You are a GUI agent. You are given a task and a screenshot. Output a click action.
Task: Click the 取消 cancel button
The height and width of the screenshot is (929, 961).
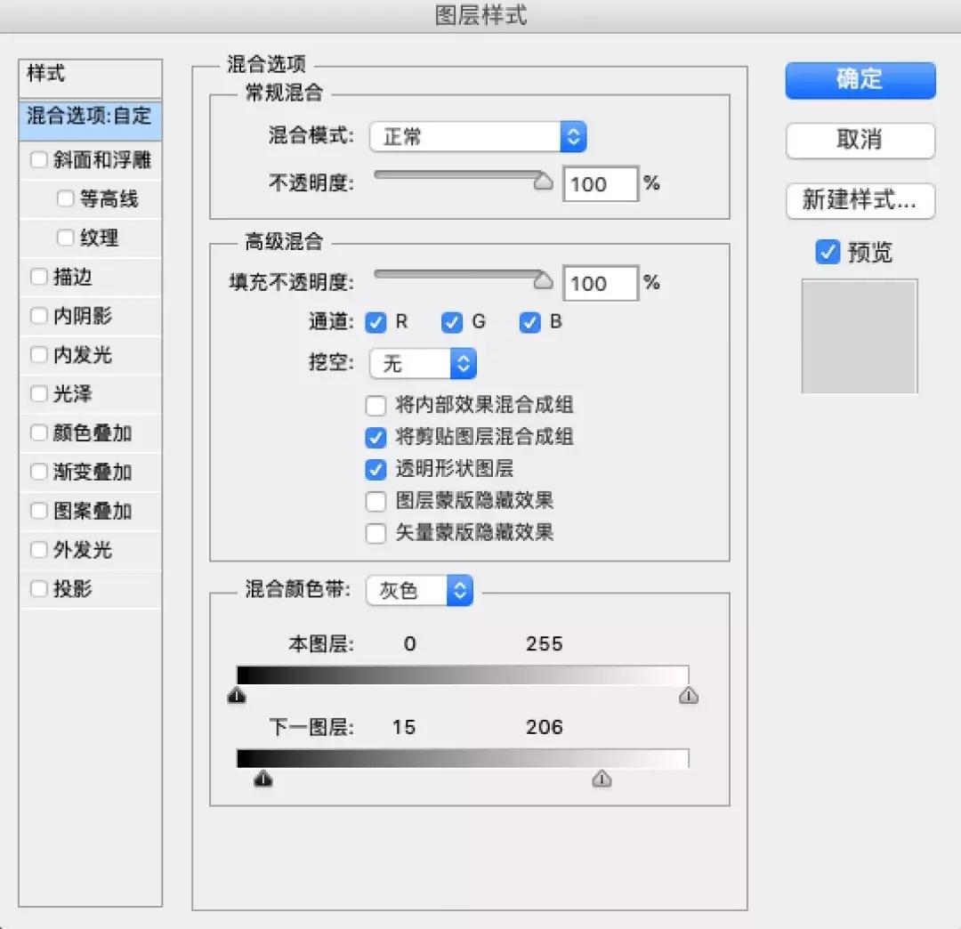[x=859, y=141]
